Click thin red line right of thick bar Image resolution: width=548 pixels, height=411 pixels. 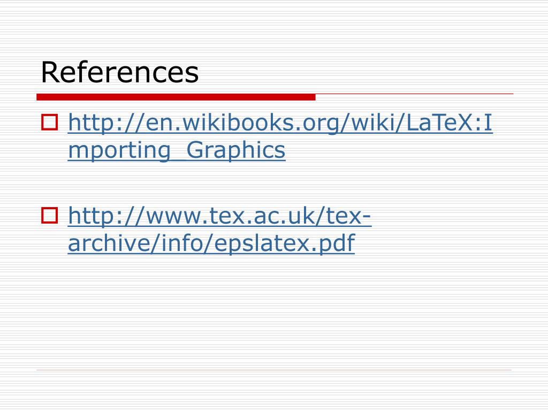415,94
